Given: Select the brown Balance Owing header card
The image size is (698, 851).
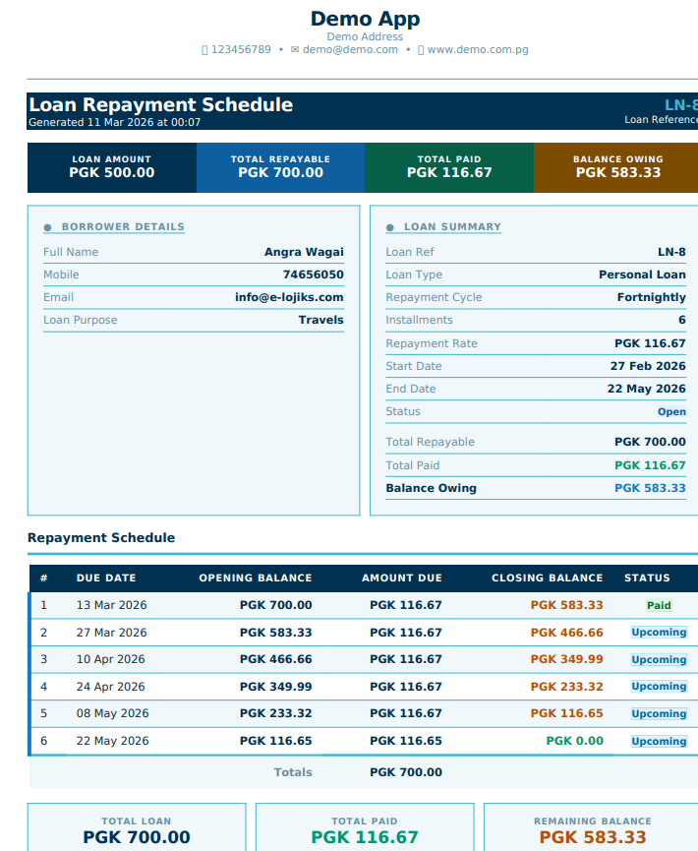Looking at the screenshot, I should click(616, 167).
